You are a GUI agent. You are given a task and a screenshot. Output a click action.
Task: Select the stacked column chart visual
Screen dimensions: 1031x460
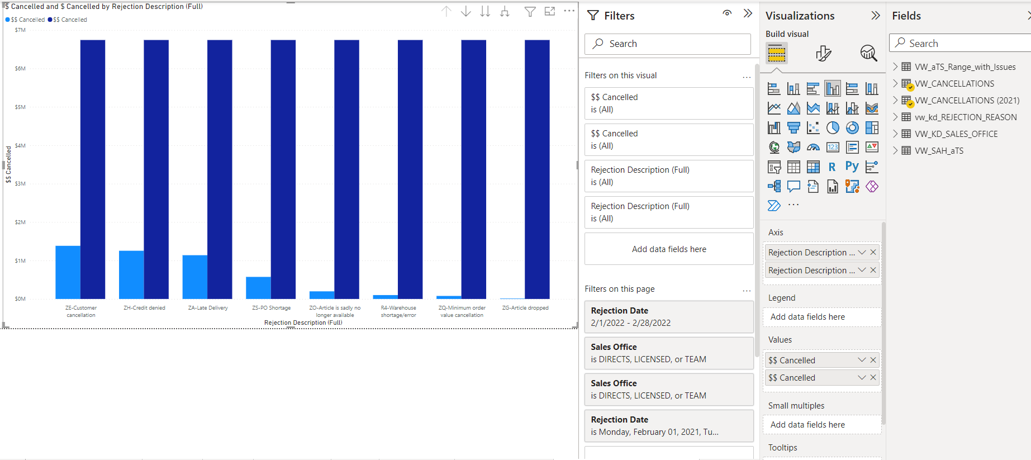click(794, 88)
